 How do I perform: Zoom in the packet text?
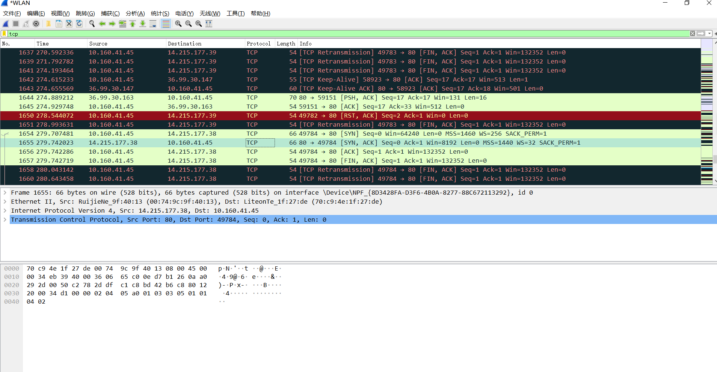pos(178,24)
